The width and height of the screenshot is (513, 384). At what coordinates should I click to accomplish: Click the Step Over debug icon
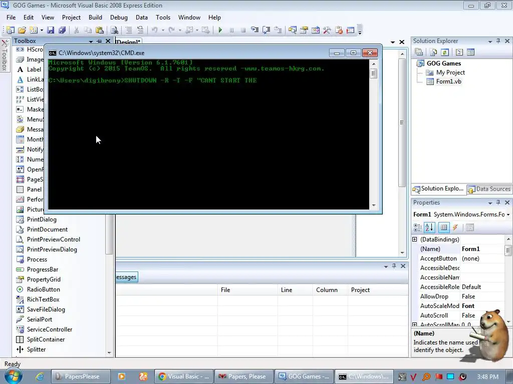click(267, 30)
